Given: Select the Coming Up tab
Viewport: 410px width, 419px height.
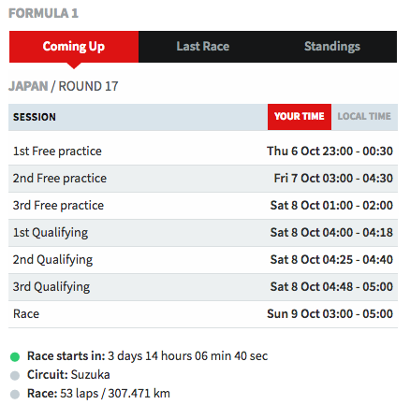Looking at the screenshot, I should [74, 47].
